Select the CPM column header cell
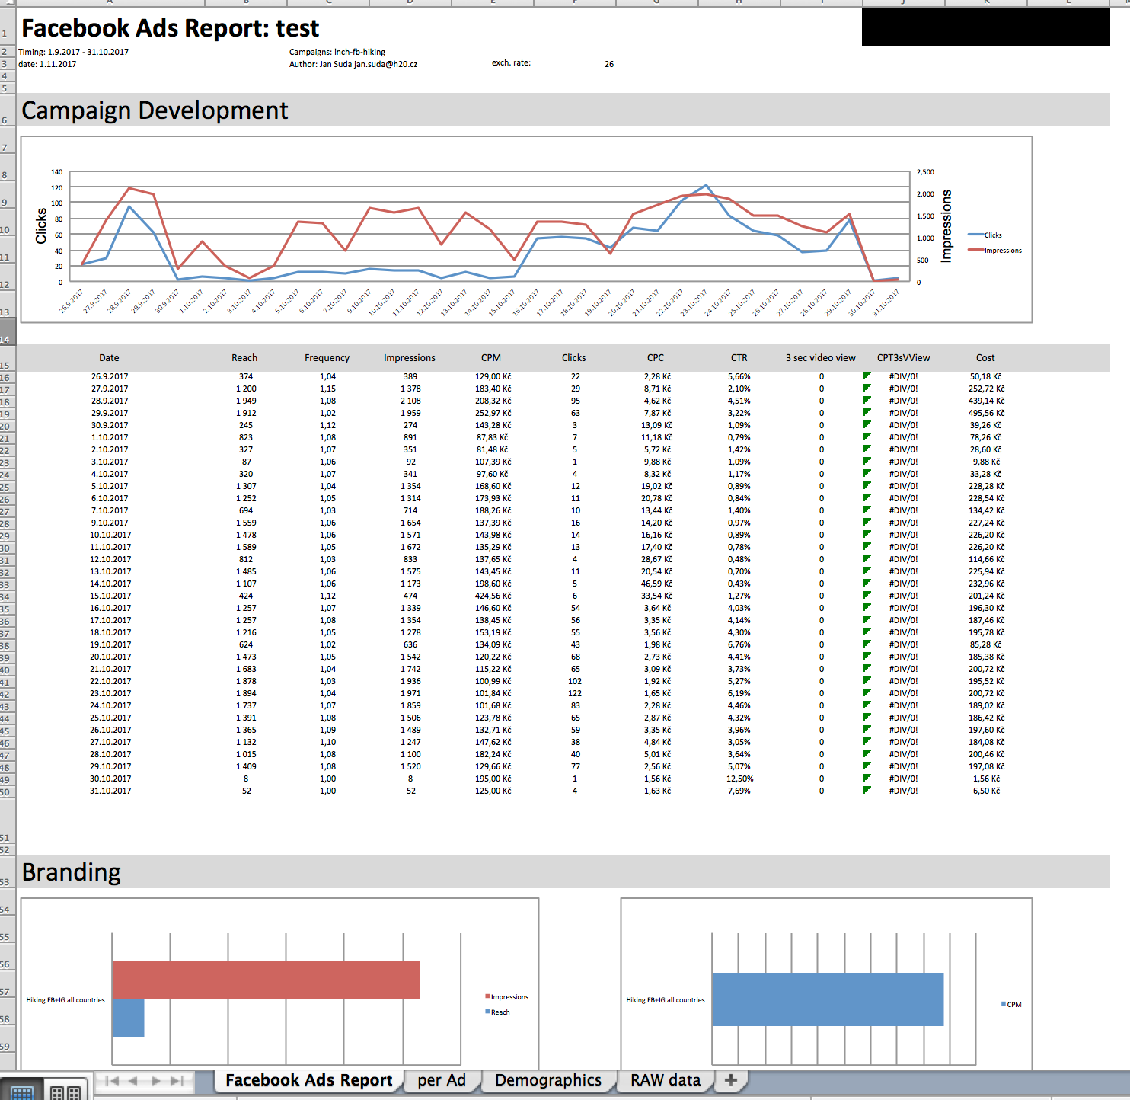 click(x=491, y=358)
